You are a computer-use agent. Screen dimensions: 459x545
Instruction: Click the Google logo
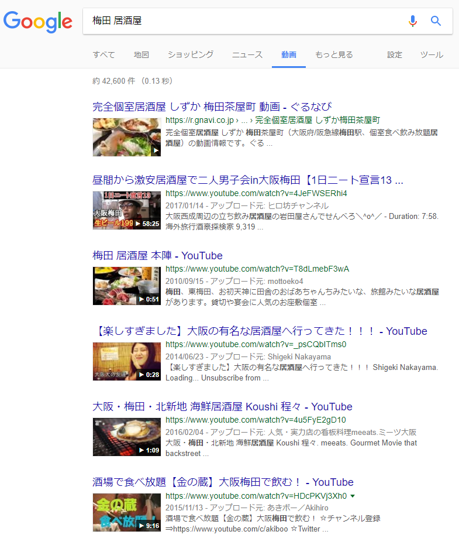[x=38, y=22]
